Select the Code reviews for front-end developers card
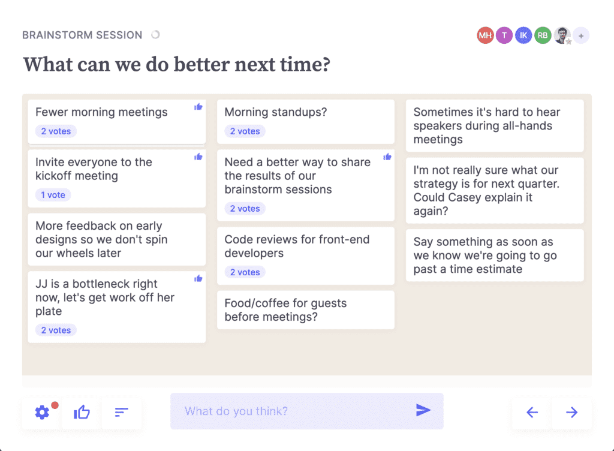Screen dimensions: 614x451 (x=306, y=255)
